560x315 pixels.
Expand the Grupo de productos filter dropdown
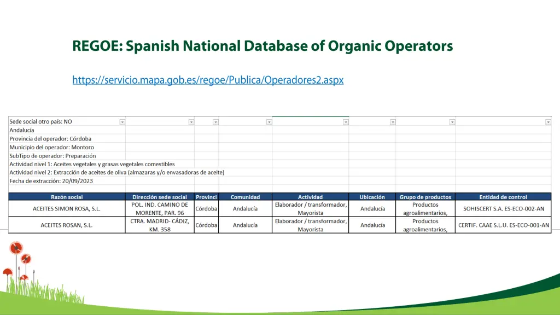click(451, 121)
